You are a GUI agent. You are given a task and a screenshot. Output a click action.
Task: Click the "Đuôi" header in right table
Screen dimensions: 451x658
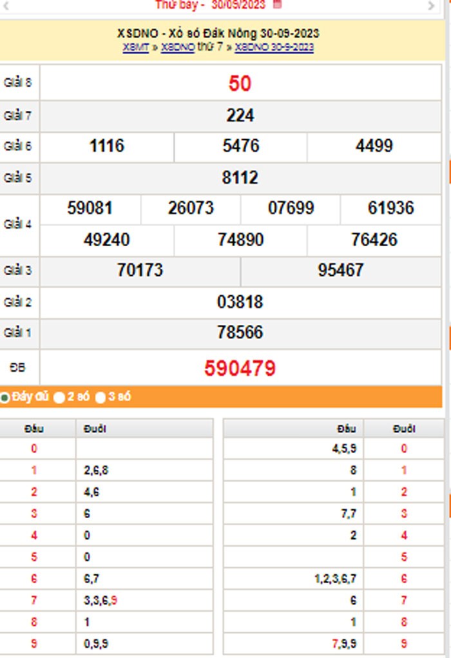pyautogui.click(x=404, y=429)
